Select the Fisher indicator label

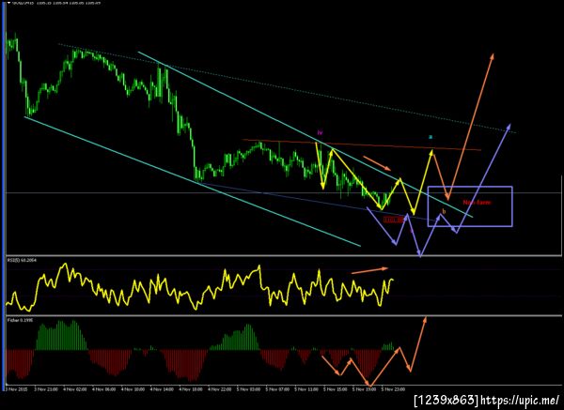pos(20,320)
